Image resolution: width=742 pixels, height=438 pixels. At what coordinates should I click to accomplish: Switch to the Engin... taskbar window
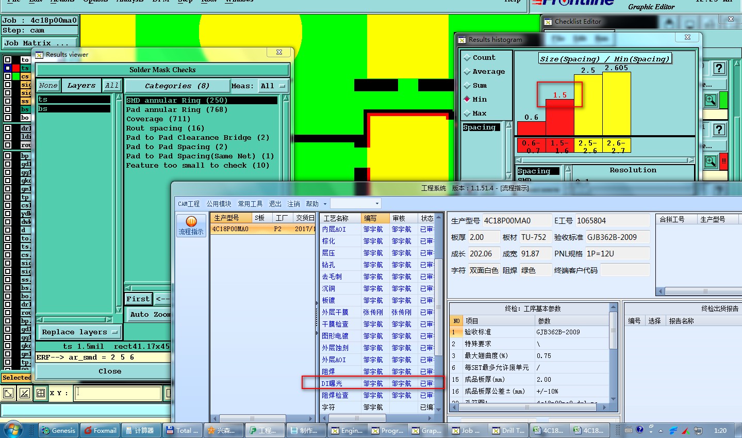347,430
